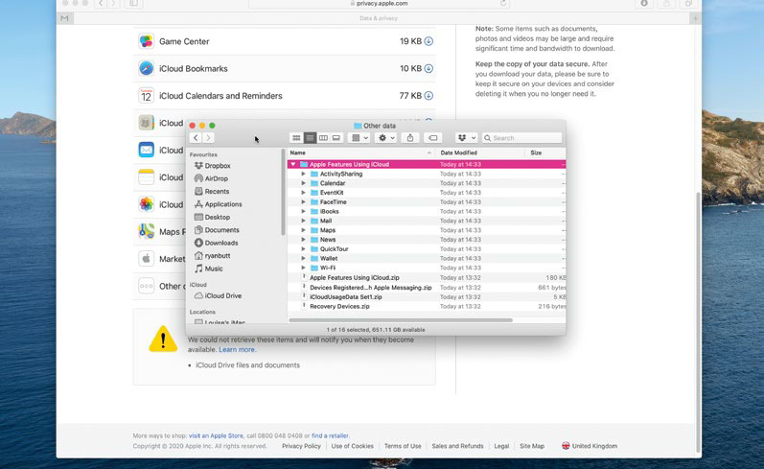764x469 pixels.
Task: Open Desktop in the Finder sidebar
Action: click(x=218, y=218)
